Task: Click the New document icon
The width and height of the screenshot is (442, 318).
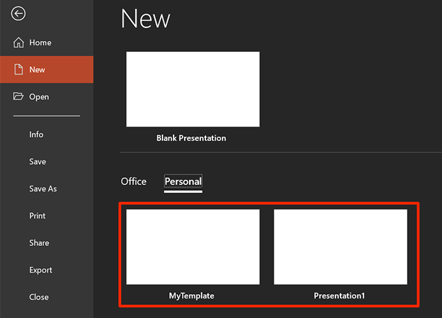Action: 19,69
